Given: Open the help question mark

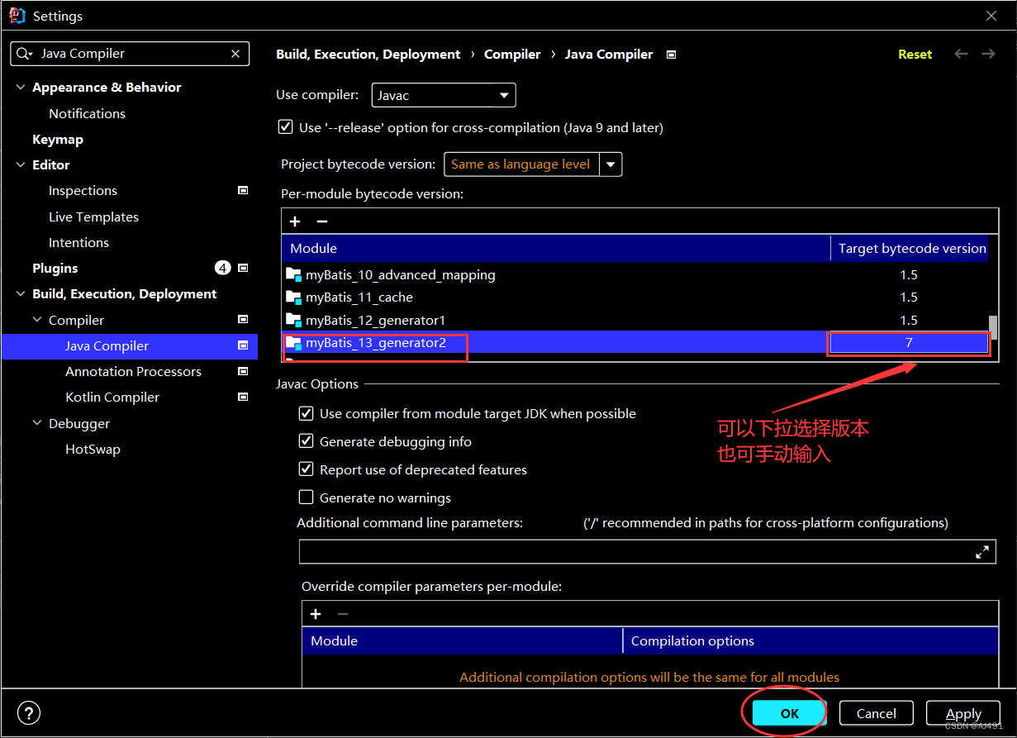Looking at the screenshot, I should [x=29, y=713].
